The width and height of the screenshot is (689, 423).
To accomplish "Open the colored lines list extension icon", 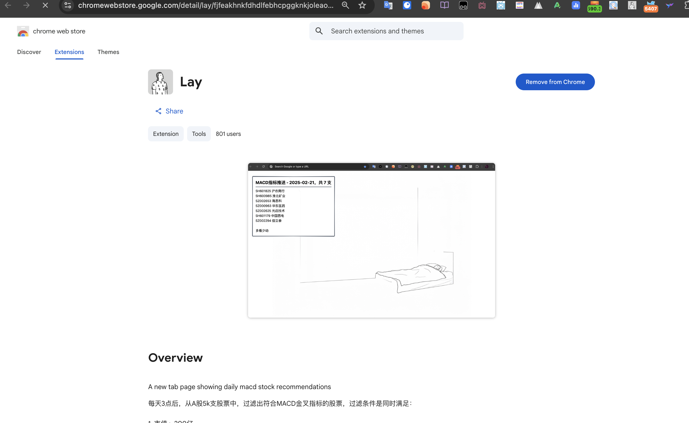I will click(520, 5).
